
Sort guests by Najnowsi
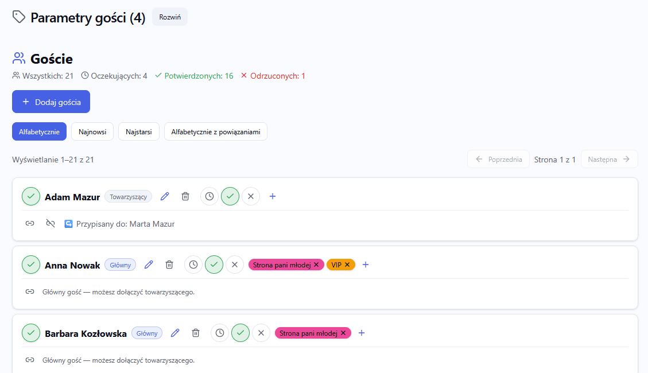point(92,132)
